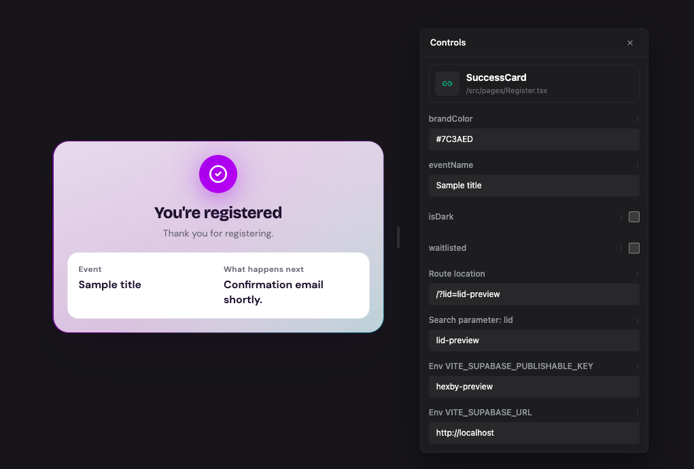Click the Controls panel title
Screen dimensions: 694x469
pyautogui.click(x=448, y=42)
